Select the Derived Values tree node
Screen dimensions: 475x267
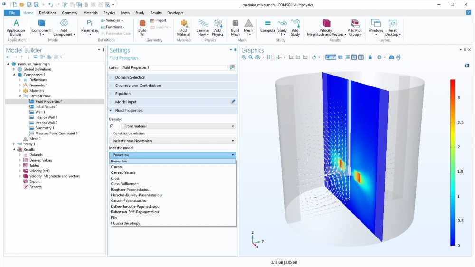click(x=40, y=160)
